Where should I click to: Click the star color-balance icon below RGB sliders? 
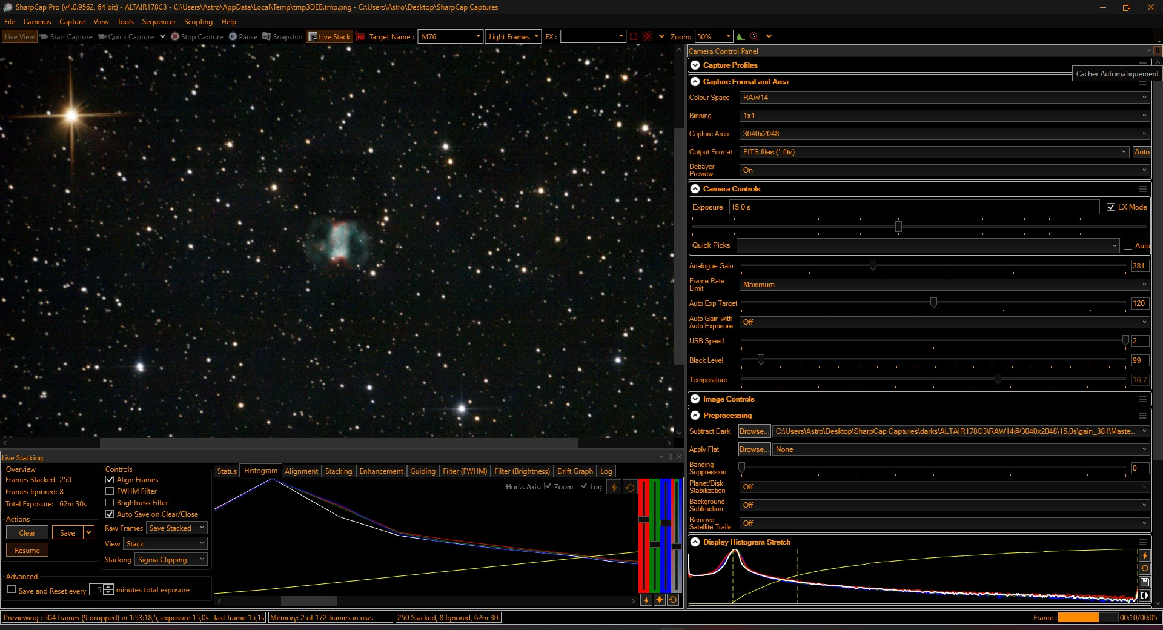[x=660, y=600]
